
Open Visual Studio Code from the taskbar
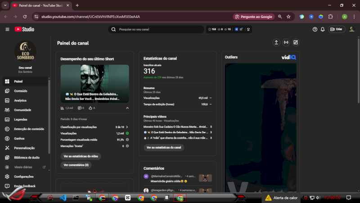63,198
